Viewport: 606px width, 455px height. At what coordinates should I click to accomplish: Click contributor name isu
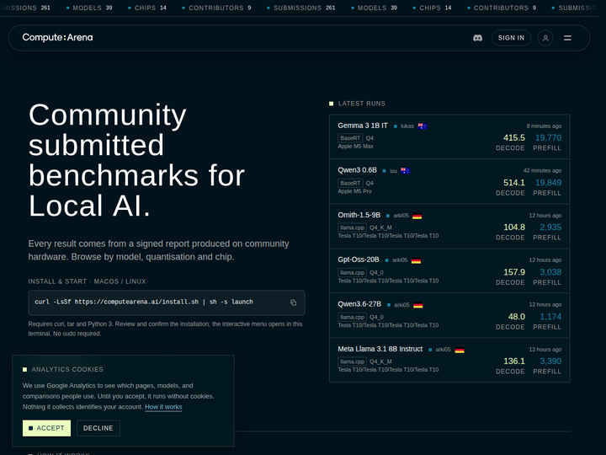pyautogui.click(x=393, y=171)
